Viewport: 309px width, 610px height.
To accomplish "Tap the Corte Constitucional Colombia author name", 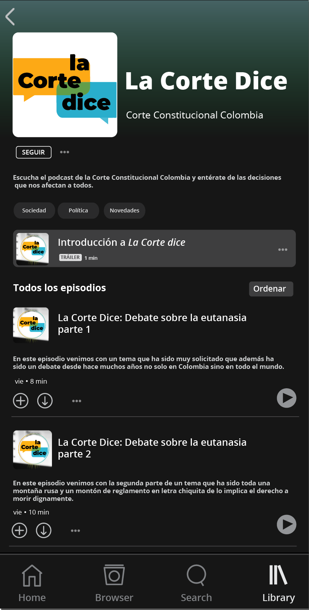I will (x=195, y=115).
